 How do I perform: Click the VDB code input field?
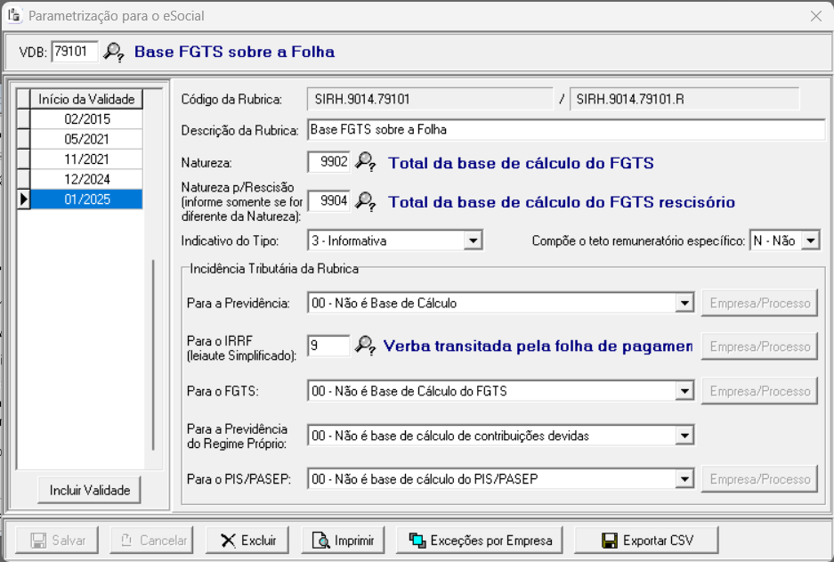point(75,52)
